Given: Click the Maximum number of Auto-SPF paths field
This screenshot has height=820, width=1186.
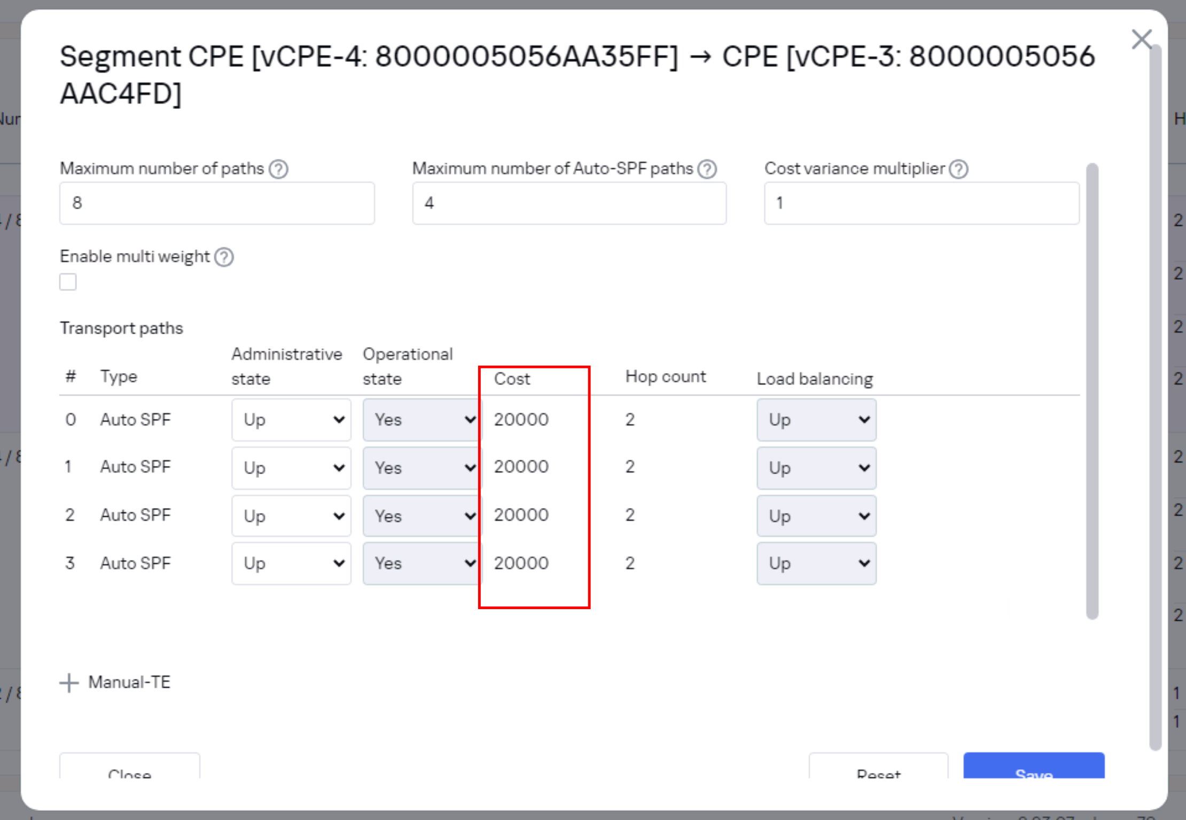Looking at the screenshot, I should 569,203.
